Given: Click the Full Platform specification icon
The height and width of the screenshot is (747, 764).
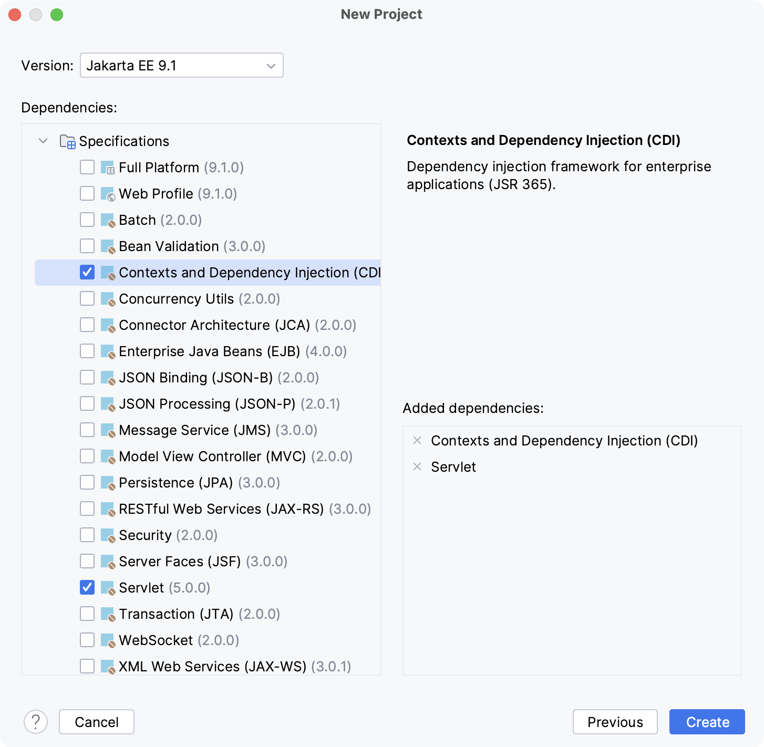Looking at the screenshot, I should 107,167.
